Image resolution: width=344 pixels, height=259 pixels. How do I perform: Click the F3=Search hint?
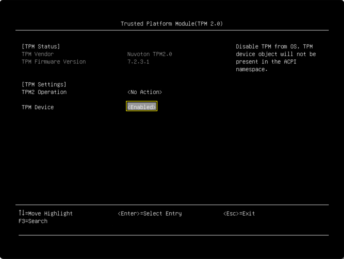(x=33, y=221)
